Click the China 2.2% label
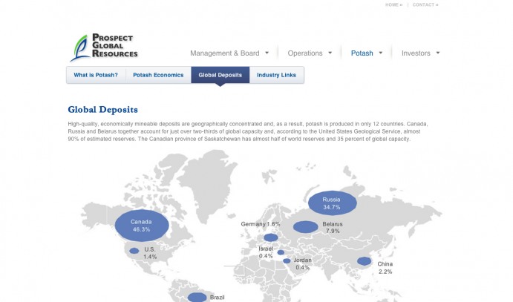The height and width of the screenshot is (302, 513). 385,268
